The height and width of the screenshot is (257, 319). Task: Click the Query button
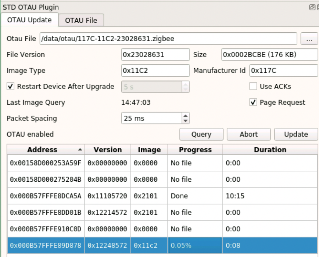coord(201,134)
